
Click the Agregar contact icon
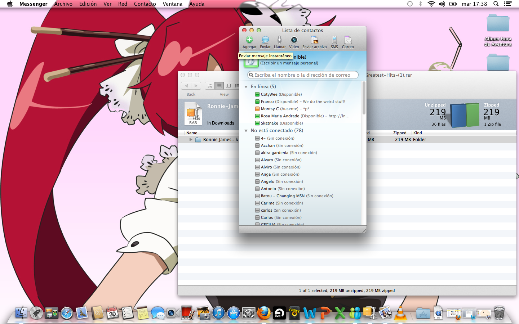[249, 40]
